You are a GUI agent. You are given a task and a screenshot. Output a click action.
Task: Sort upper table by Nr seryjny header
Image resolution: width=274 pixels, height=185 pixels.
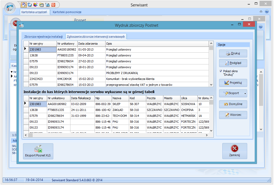pyautogui.click(x=43, y=44)
